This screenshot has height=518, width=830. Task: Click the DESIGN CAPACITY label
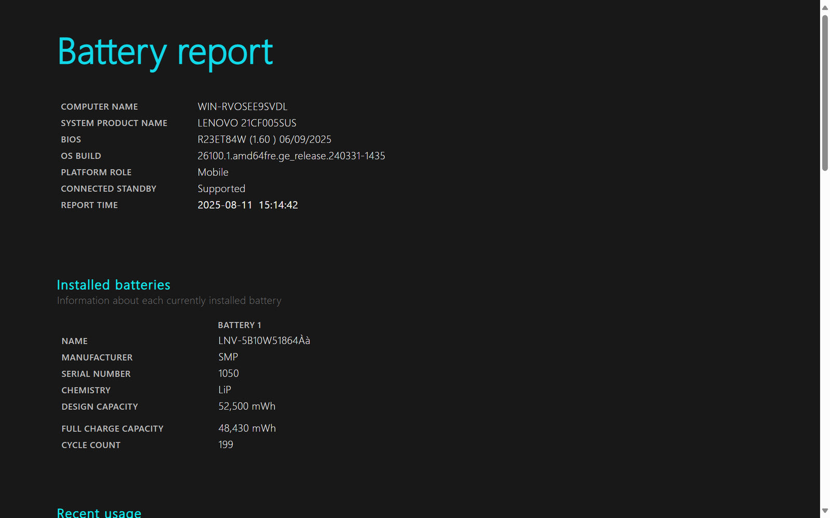tap(100, 407)
